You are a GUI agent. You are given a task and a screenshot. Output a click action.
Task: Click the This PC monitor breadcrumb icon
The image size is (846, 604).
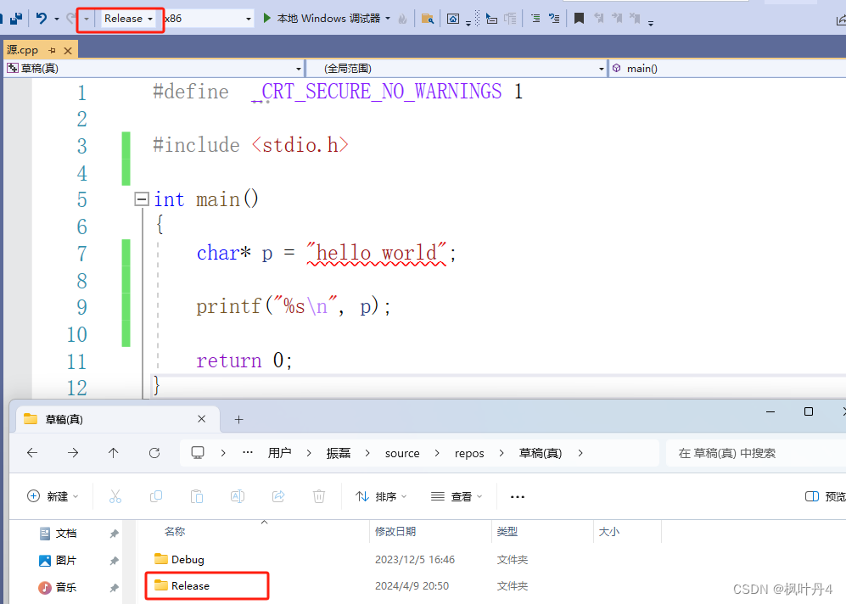198,452
